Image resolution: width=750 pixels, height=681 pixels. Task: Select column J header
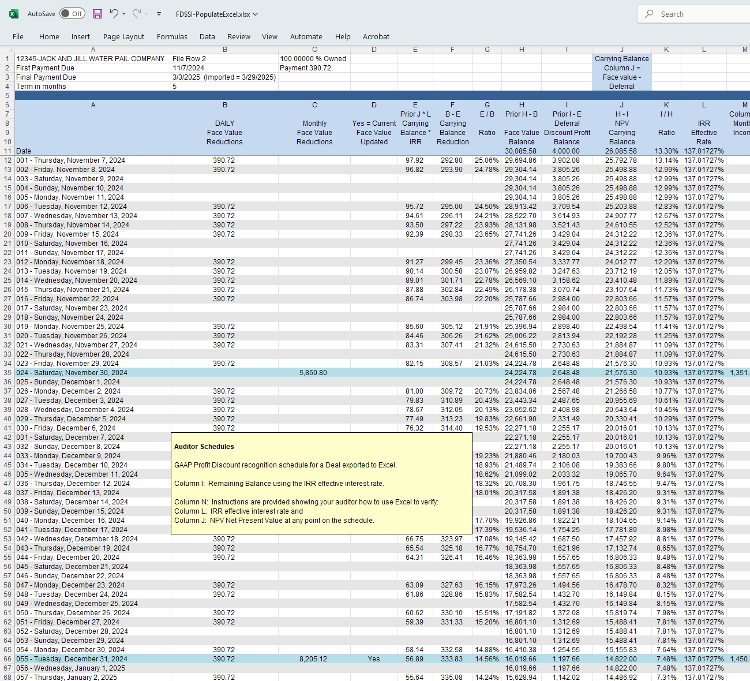tap(622, 50)
